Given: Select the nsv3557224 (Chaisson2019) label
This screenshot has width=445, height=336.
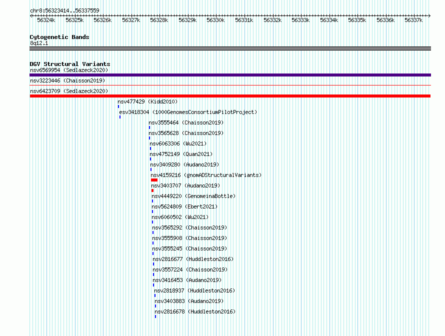Looking at the screenshot, I should click(x=190, y=269).
